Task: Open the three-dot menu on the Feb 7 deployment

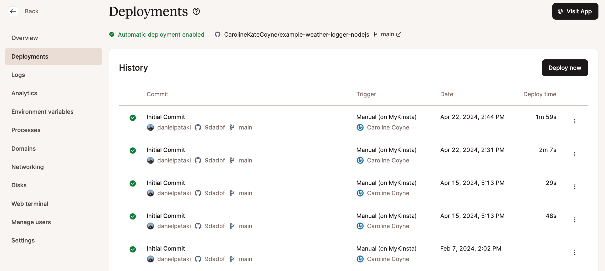Action: pos(575,253)
